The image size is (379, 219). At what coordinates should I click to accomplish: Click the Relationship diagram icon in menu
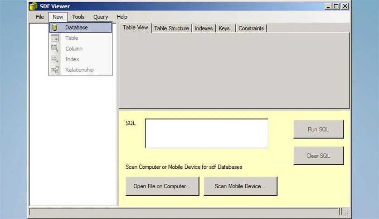pyautogui.click(x=54, y=70)
